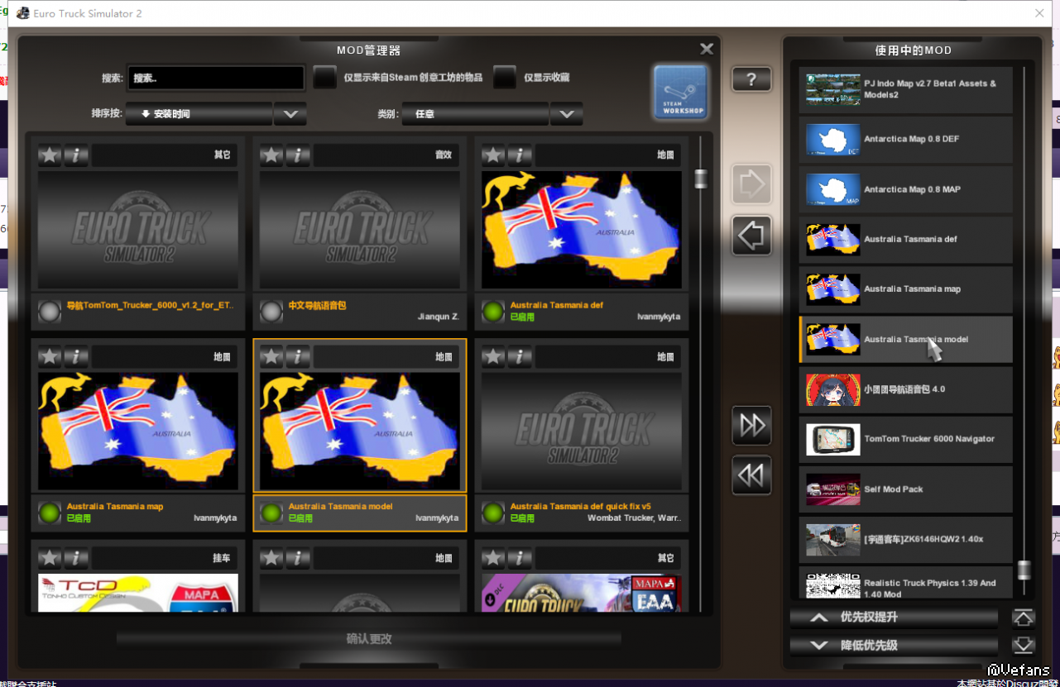Toggle show favorites only checkbox
This screenshot has height=687, width=1060.
(505, 78)
